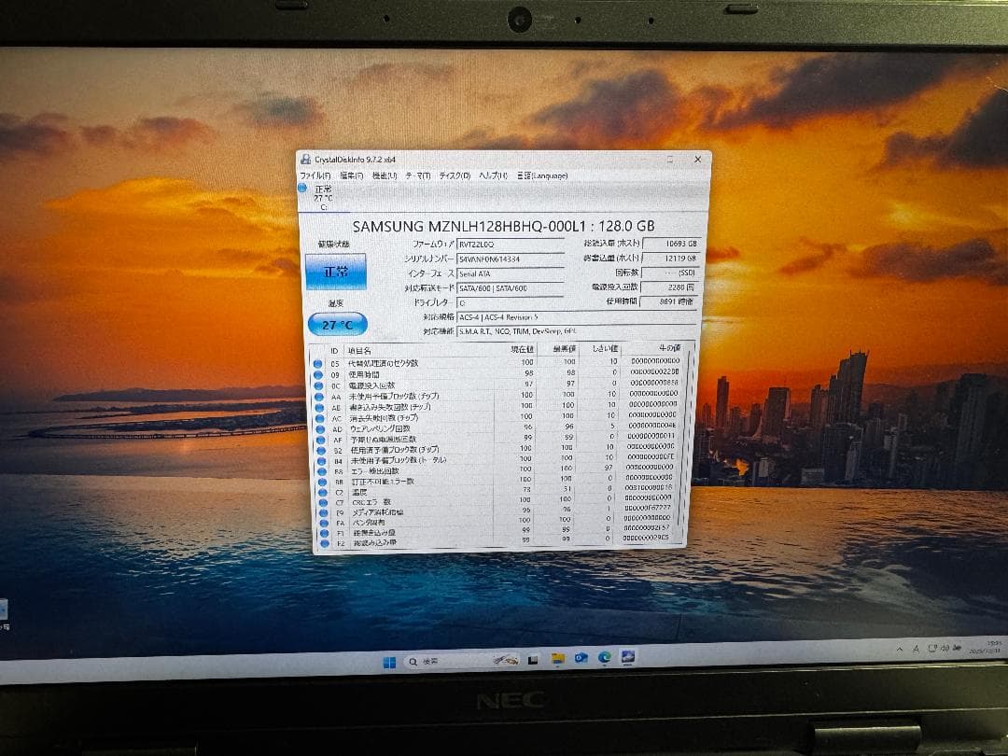Viewport: 1008px width, 756px height.
Task: Open the Start menu from the taskbar
Action: [x=389, y=661]
